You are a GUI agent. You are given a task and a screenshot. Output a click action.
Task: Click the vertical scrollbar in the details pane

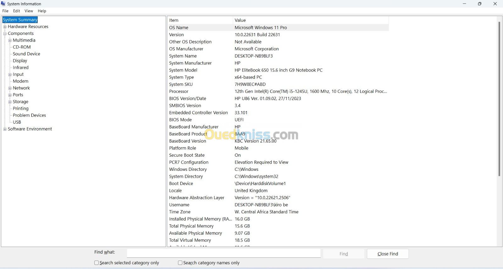click(x=499, y=99)
